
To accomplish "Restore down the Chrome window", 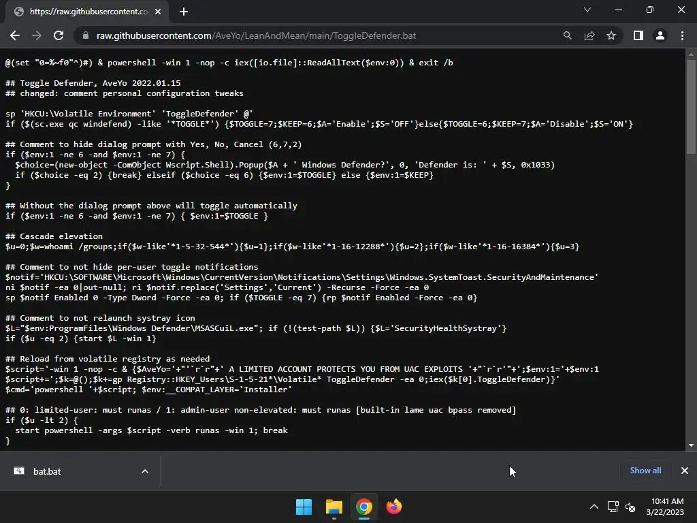I will click(x=650, y=10).
